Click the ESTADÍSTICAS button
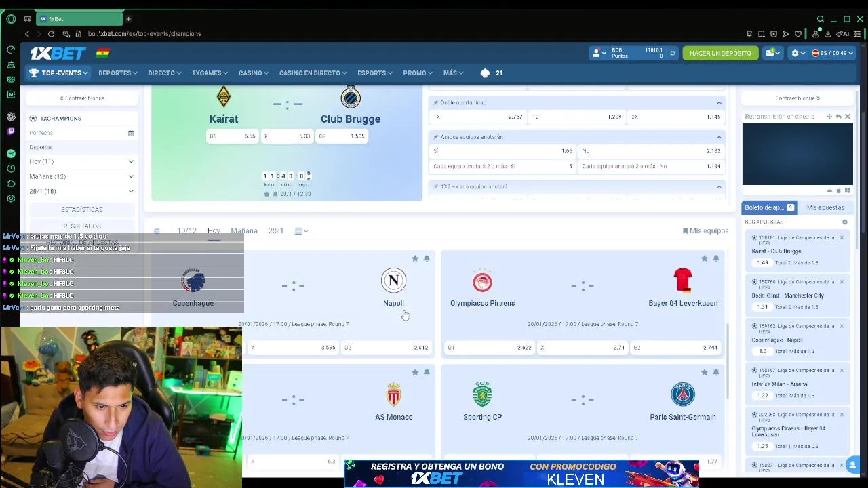 (x=82, y=210)
